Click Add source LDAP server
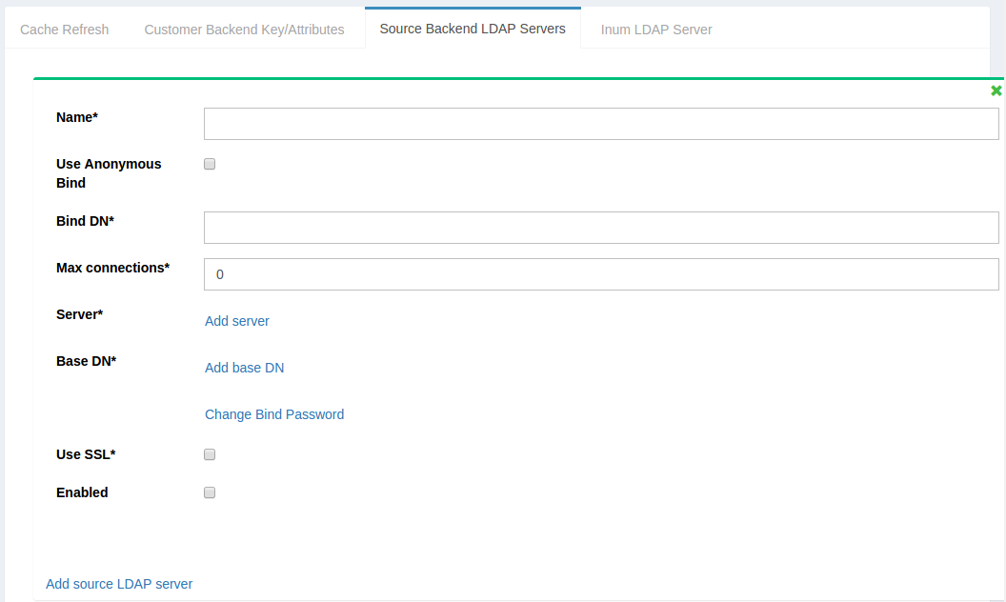1006x602 pixels. pos(119,584)
